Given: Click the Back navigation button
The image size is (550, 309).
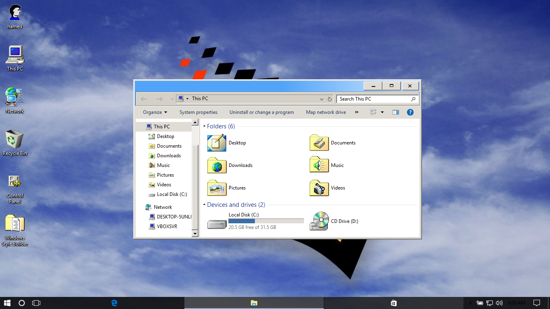Looking at the screenshot, I should point(144,99).
